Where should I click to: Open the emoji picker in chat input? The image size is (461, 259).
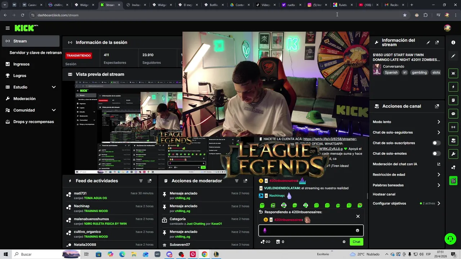click(x=357, y=231)
